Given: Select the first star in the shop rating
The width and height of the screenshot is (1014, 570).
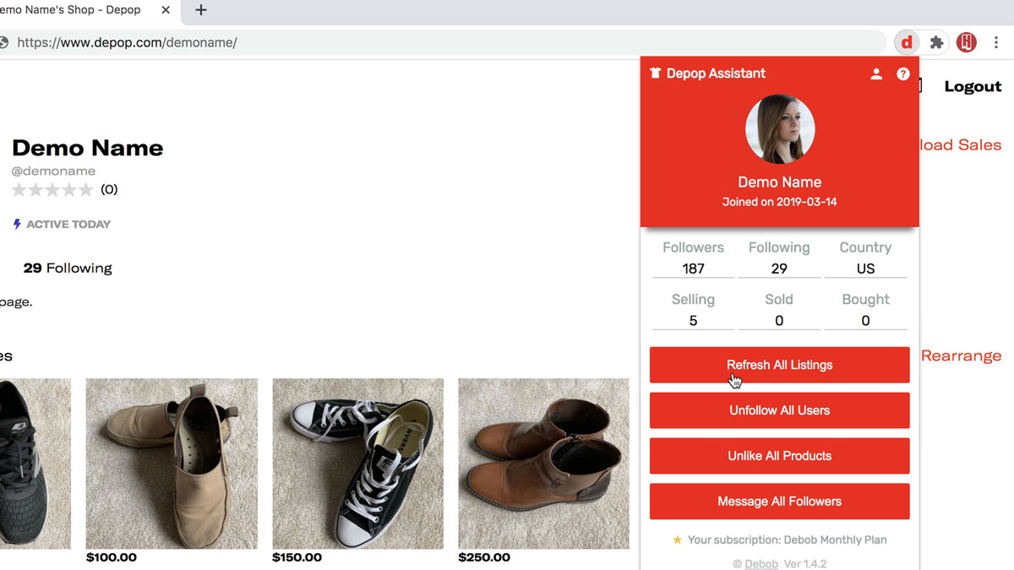Looking at the screenshot, I should pyautogui.click(x=19, y=190).
